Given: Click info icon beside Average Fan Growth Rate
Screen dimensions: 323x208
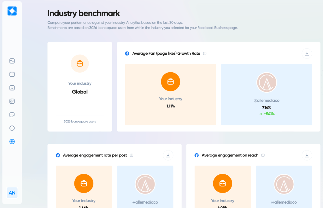Looking at the screenshot, I should [x=205, y=53].
